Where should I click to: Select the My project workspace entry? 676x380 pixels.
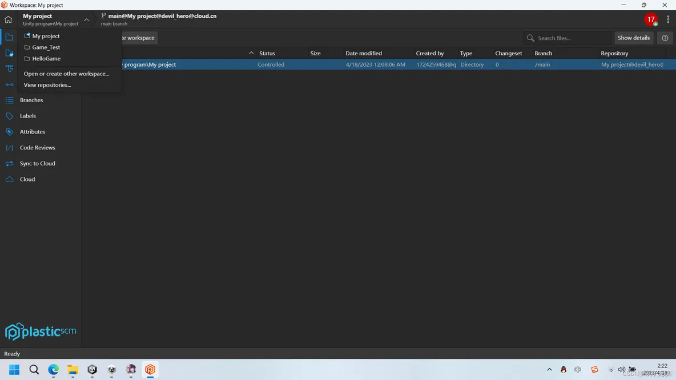click(46, 36)
